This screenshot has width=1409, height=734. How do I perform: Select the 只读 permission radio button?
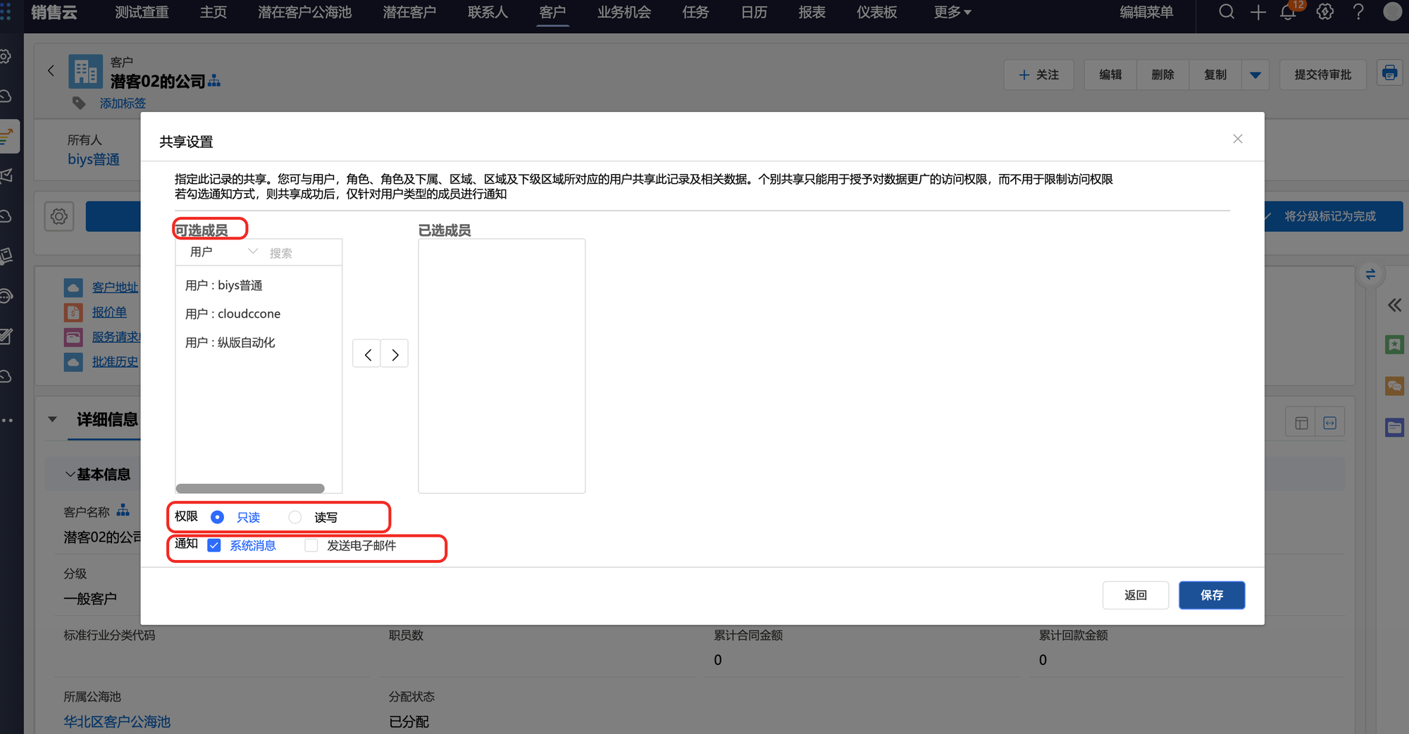point(218,517)
